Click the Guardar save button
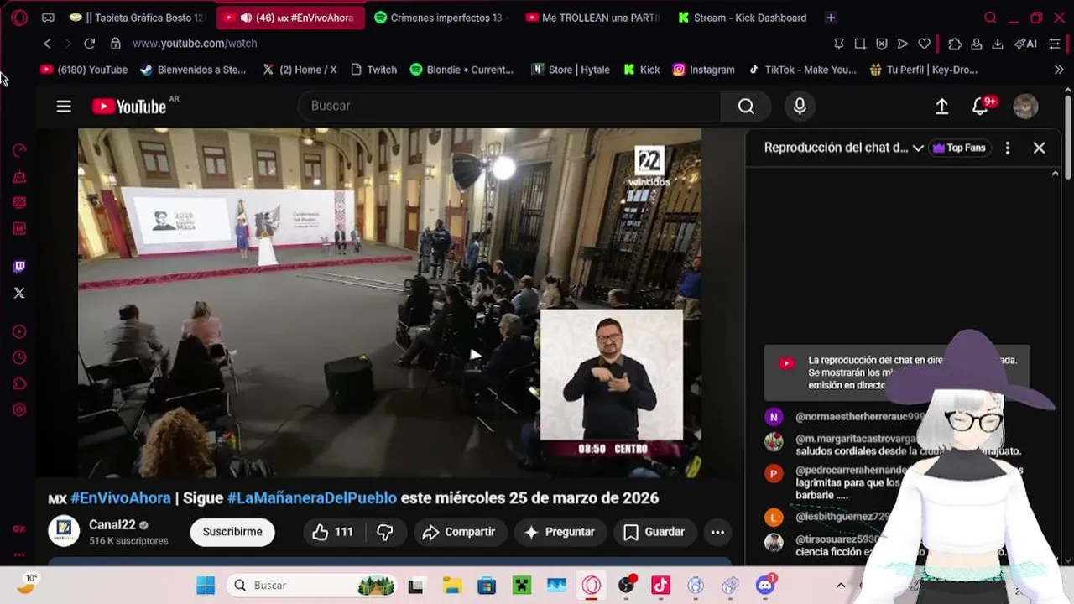 click(654, 532)
